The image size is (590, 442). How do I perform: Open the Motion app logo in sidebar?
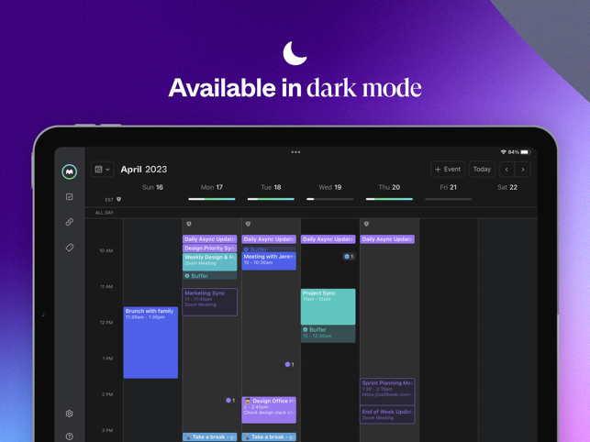click(x=69, y=171)
